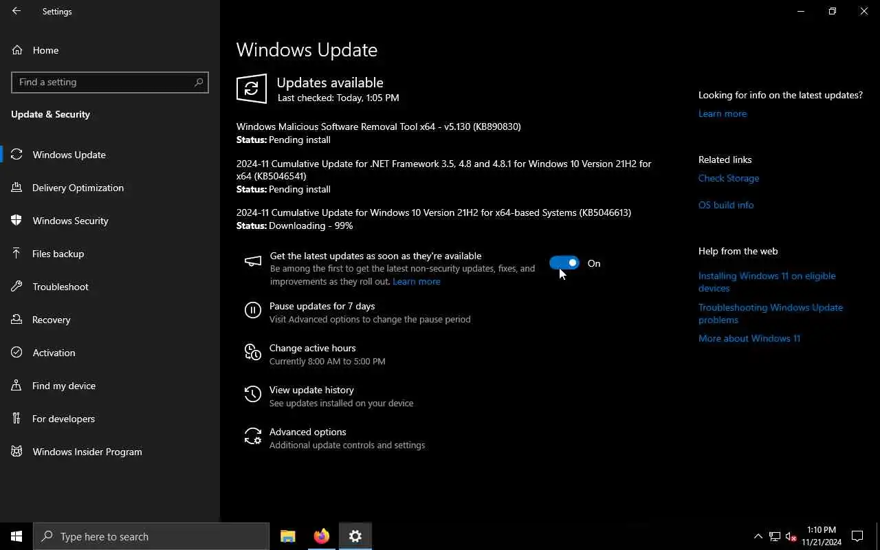This screenshot has height=550, width=880.
Task: Click the Activation checkmark circle icon
Action: click(x=17, y=353)
